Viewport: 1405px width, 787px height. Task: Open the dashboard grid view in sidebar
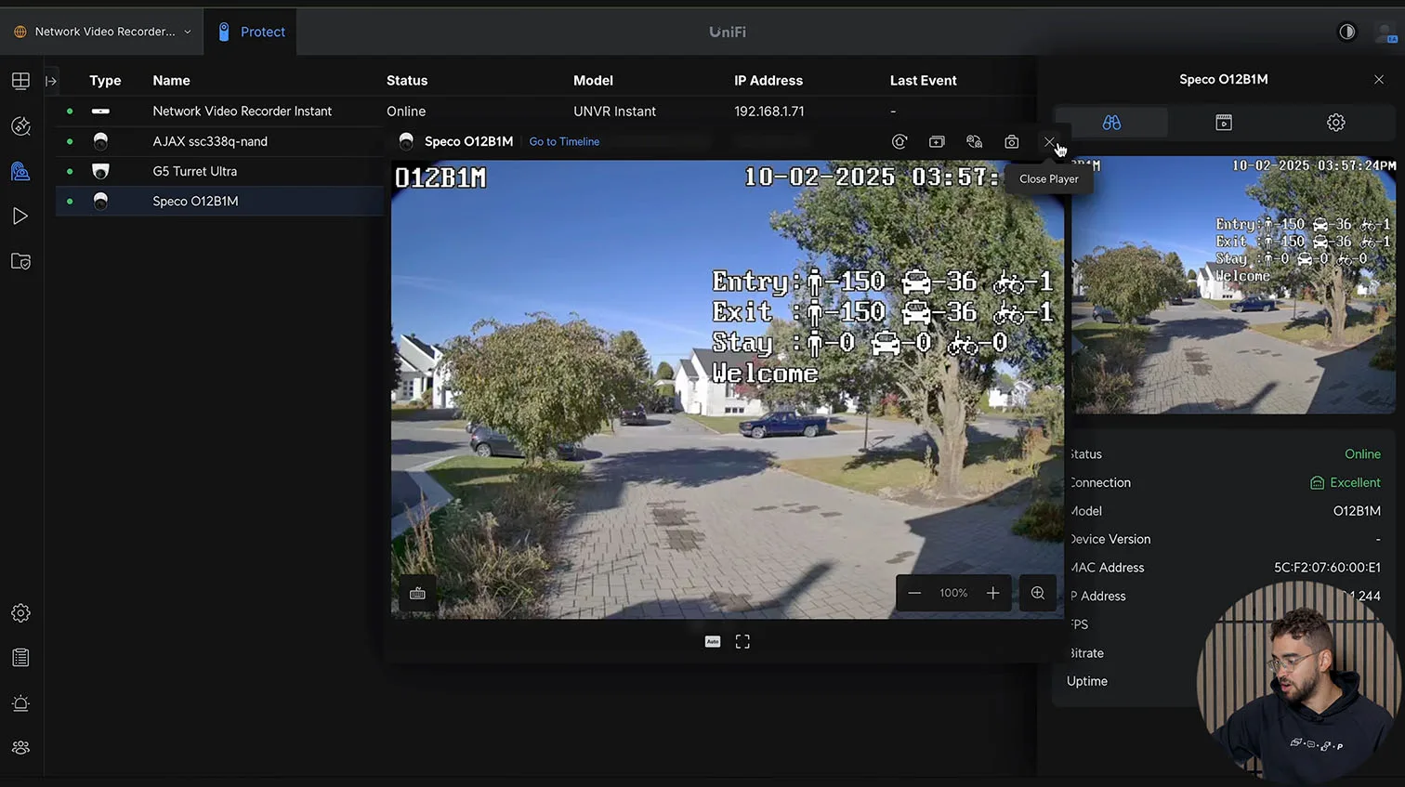(20, 81)
